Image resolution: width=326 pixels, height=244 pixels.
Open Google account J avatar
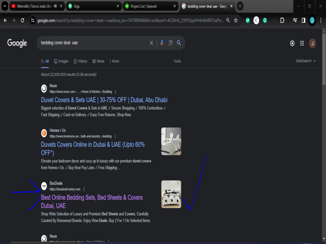point(312,43)
